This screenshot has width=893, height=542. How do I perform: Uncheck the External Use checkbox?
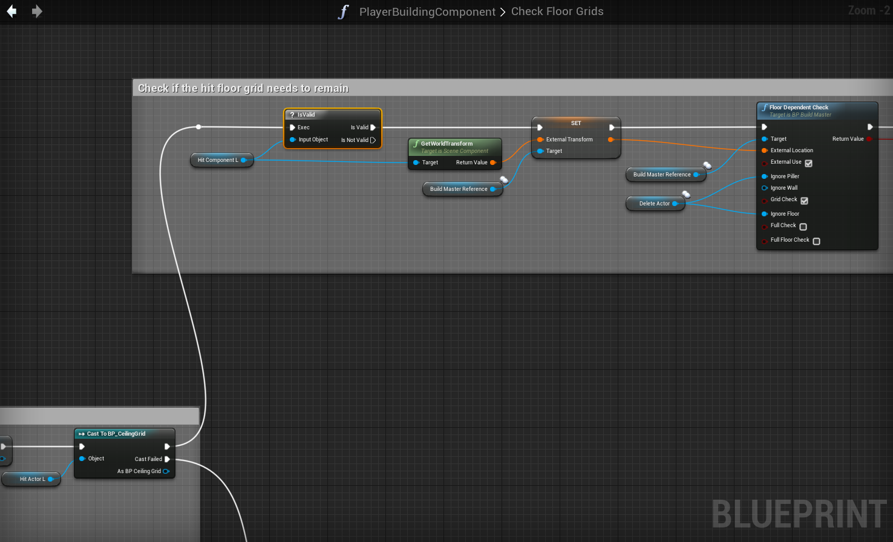[808, 163]
